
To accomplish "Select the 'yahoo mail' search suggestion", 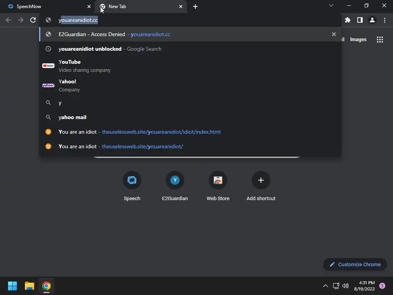I will (x=190, y=117).
